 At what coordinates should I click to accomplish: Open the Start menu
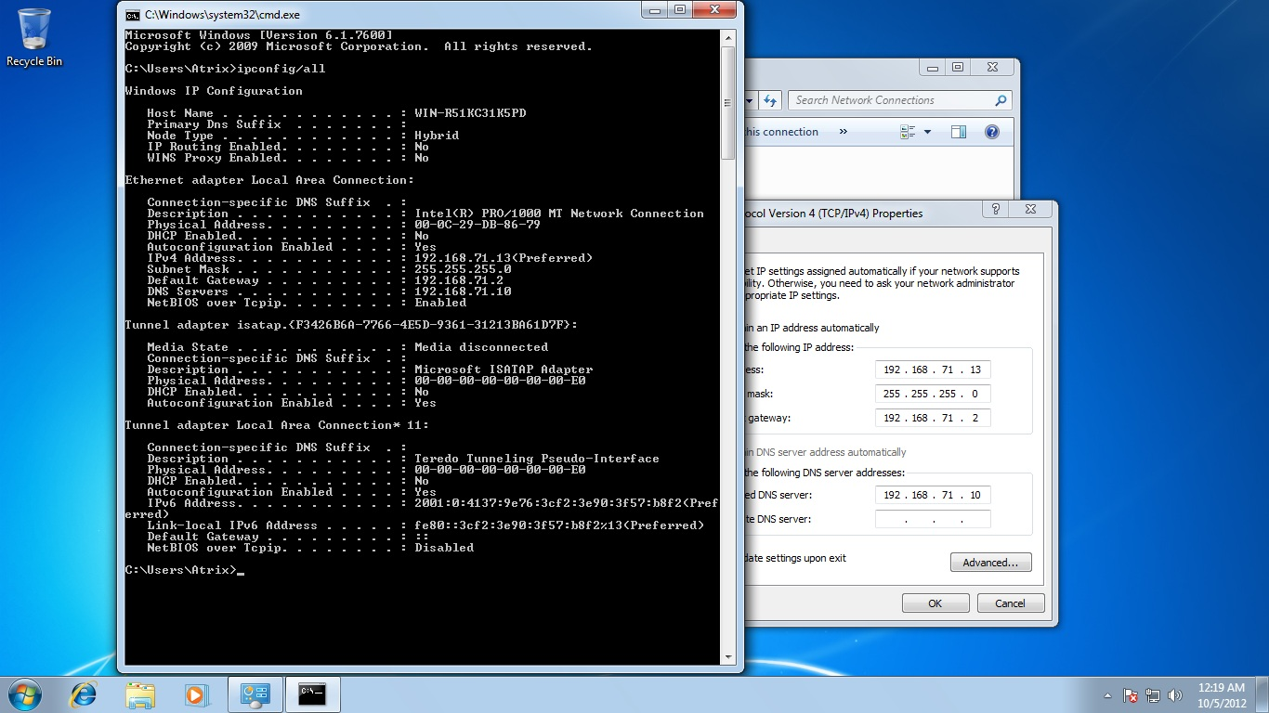tap(23, 694)
